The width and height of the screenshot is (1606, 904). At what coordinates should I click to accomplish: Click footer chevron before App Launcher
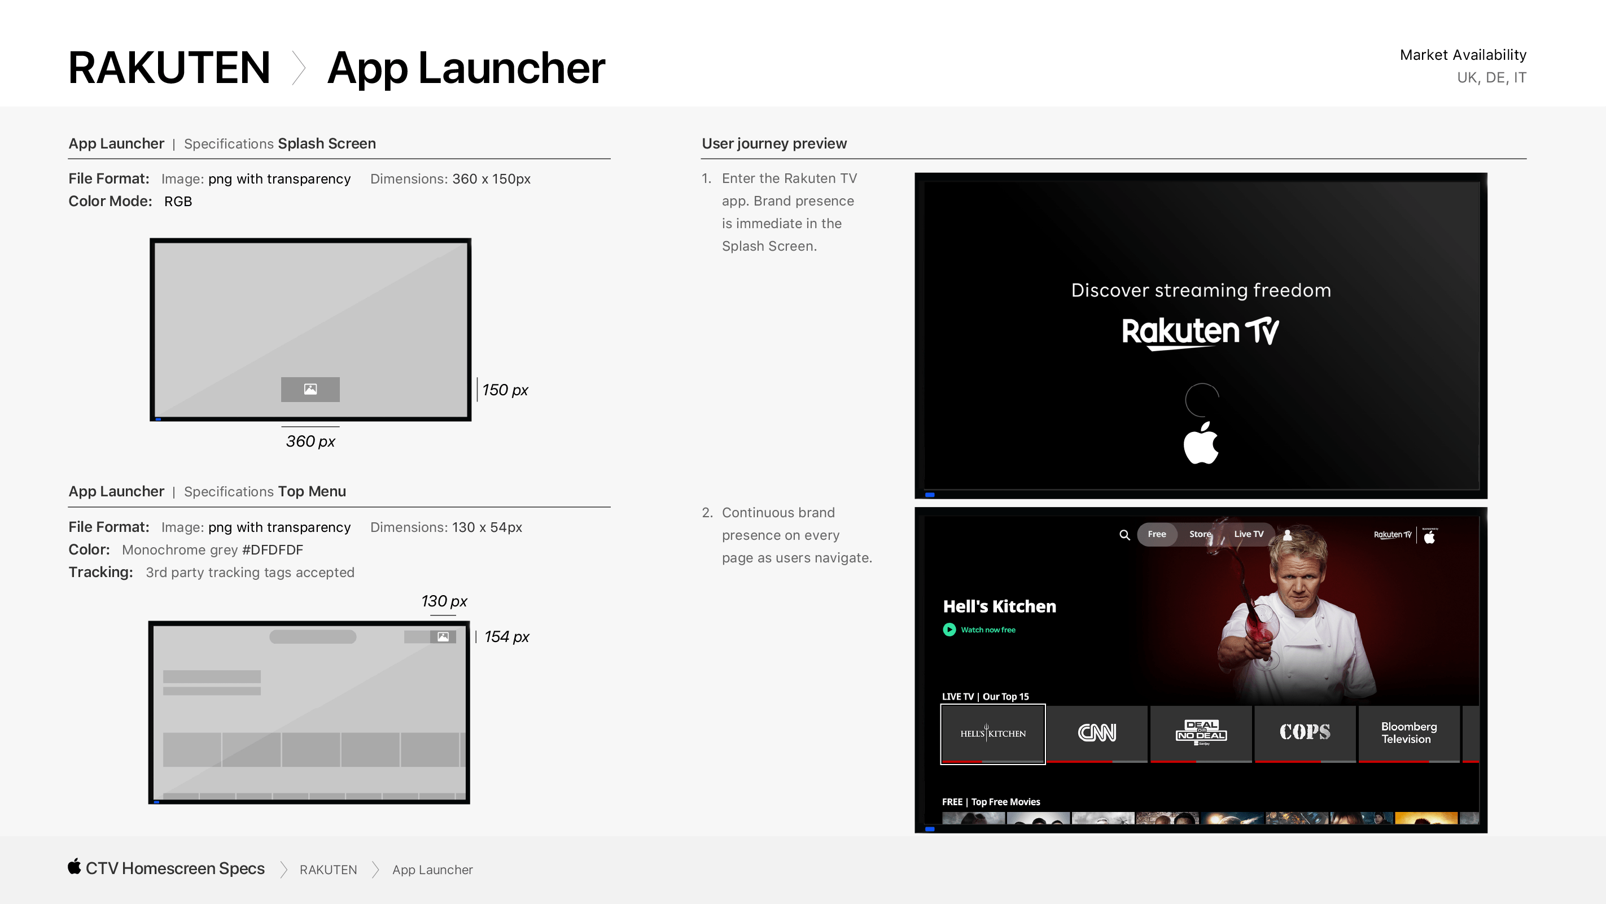coord(375,870)
